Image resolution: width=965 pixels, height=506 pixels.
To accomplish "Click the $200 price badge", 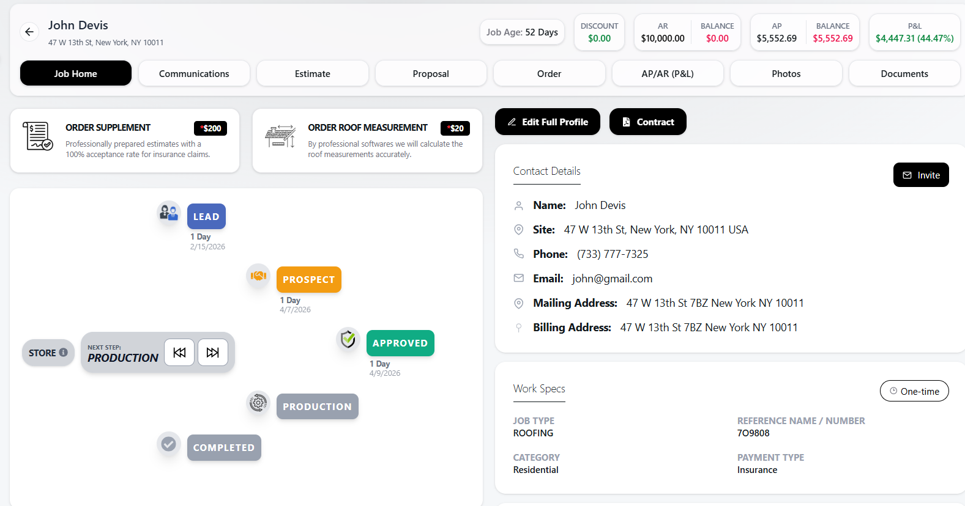I will pyautogui.click(x=211, y=128).
